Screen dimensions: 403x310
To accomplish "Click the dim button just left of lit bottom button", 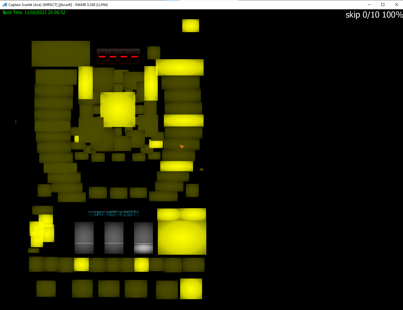I will pyautogui.click(x=167, y=290).
